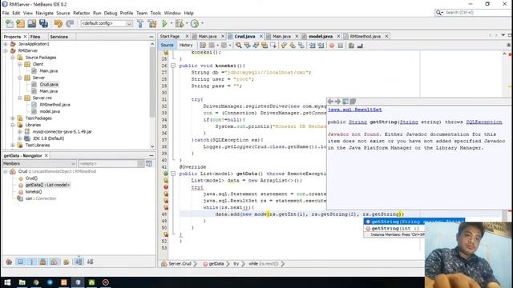Click the Stop Macro Recording square icon

click(x=341, y=46)
